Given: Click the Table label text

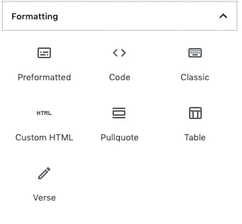Looking at the screenshot, I should click(x=195, y=137).
